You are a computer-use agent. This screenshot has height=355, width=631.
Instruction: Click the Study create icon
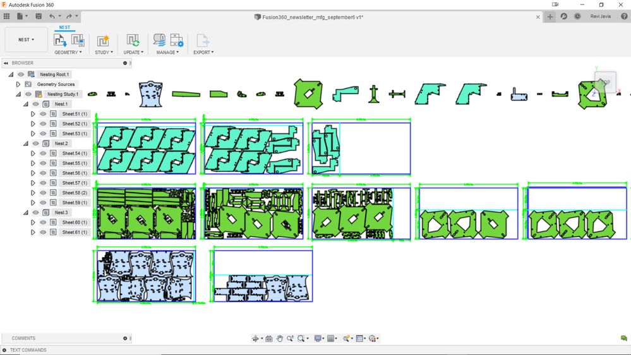click(104, 40)
